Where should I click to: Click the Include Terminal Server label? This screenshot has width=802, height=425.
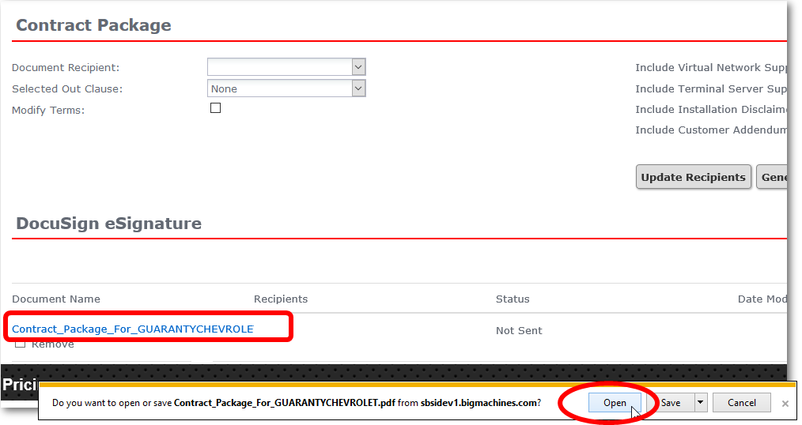(x=711, y=88)
